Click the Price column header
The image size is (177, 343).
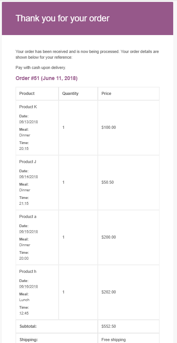tap(129, 93)
